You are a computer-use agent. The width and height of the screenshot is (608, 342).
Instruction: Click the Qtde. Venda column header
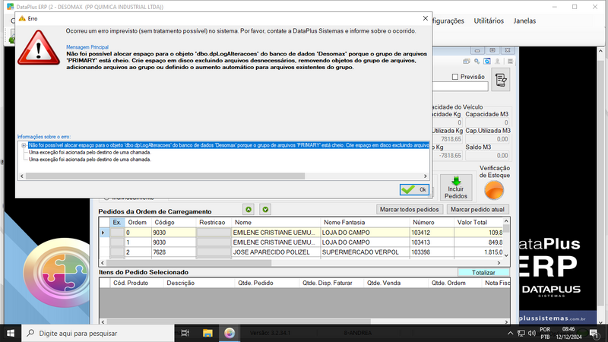pyautogui.click(x=396, y=283)
